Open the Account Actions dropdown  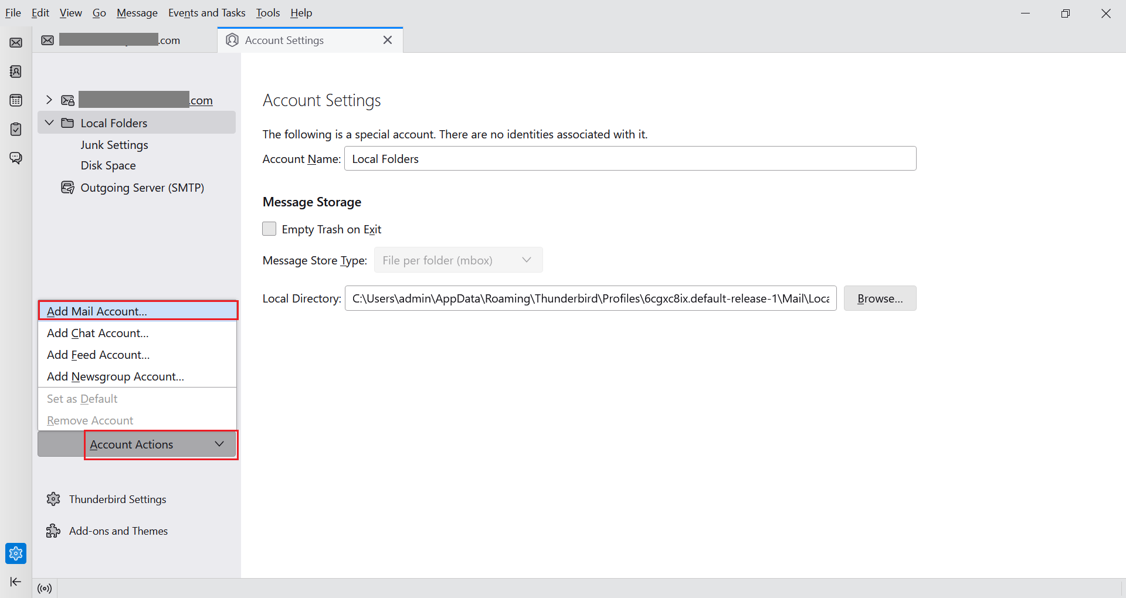pos(137,444)
